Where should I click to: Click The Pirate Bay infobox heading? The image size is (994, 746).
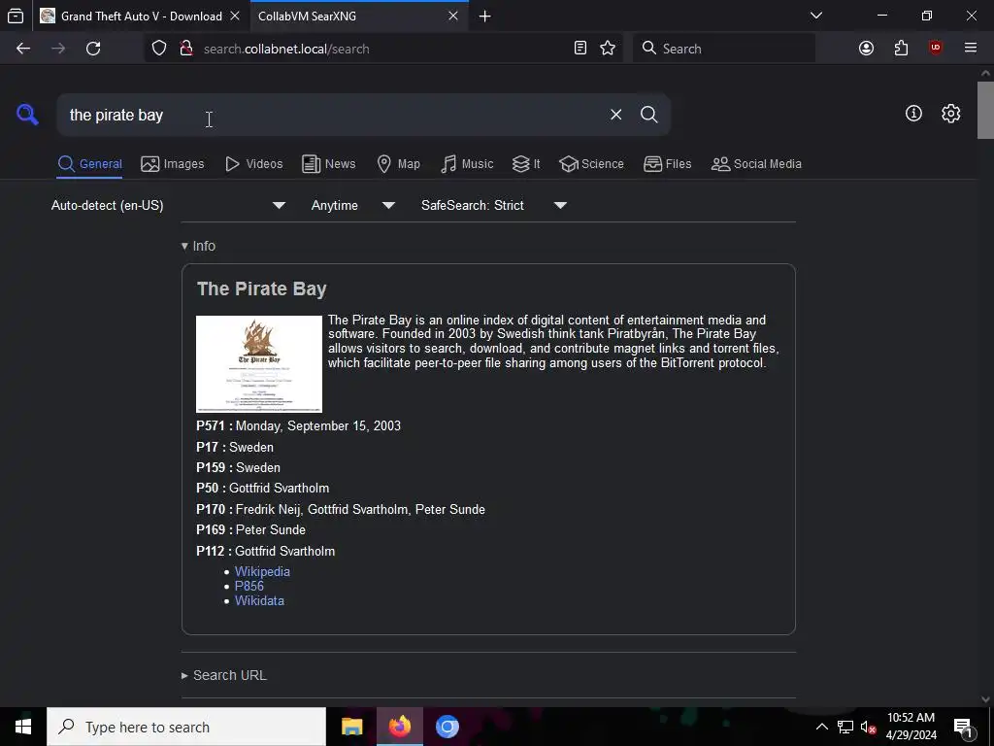262,288
